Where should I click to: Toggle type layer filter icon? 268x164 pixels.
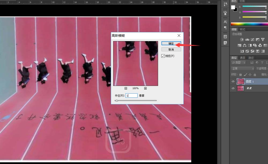click(x=262, y=63)
